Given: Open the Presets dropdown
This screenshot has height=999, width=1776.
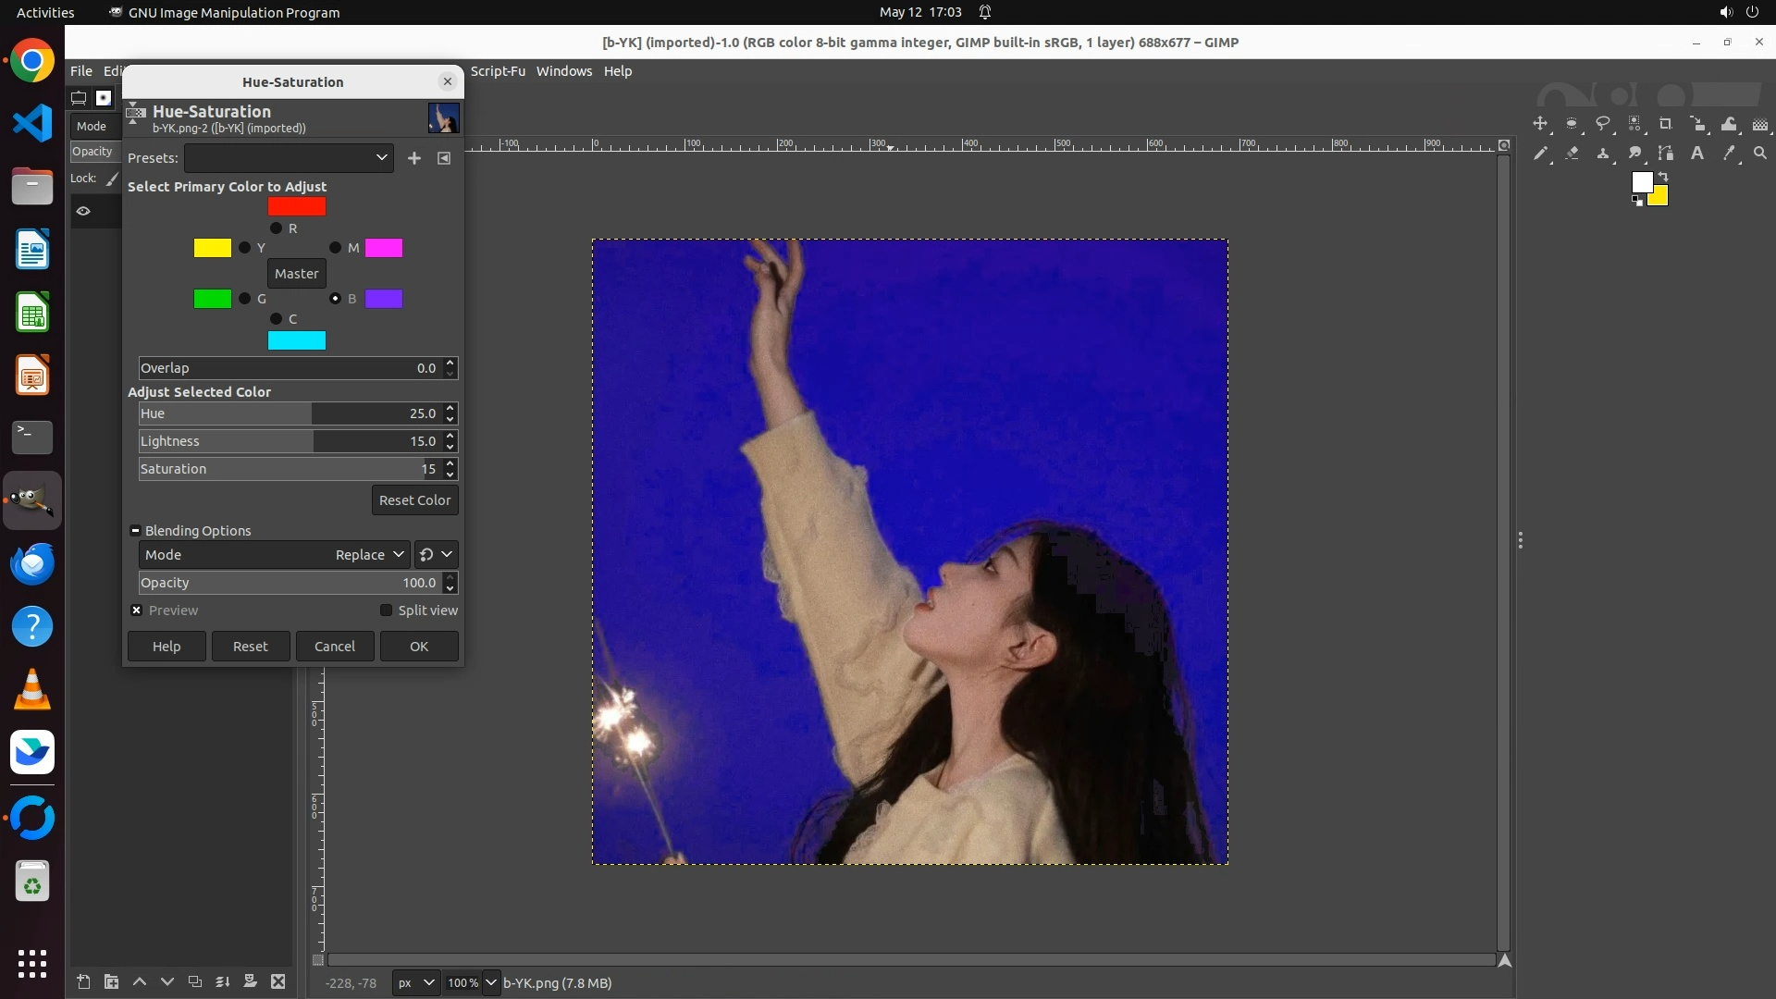Looking at the screenshot, I should 289,158.
